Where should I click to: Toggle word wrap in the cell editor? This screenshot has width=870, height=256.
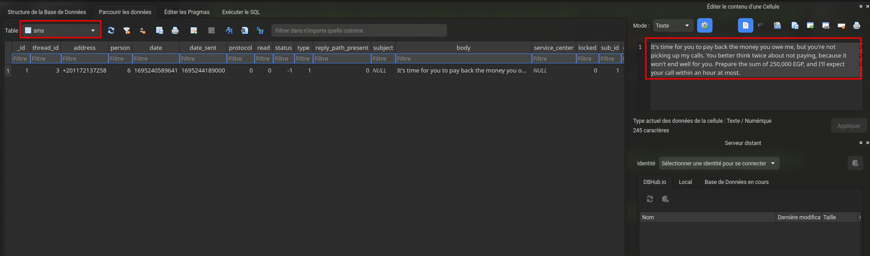(x=745, y=25)
